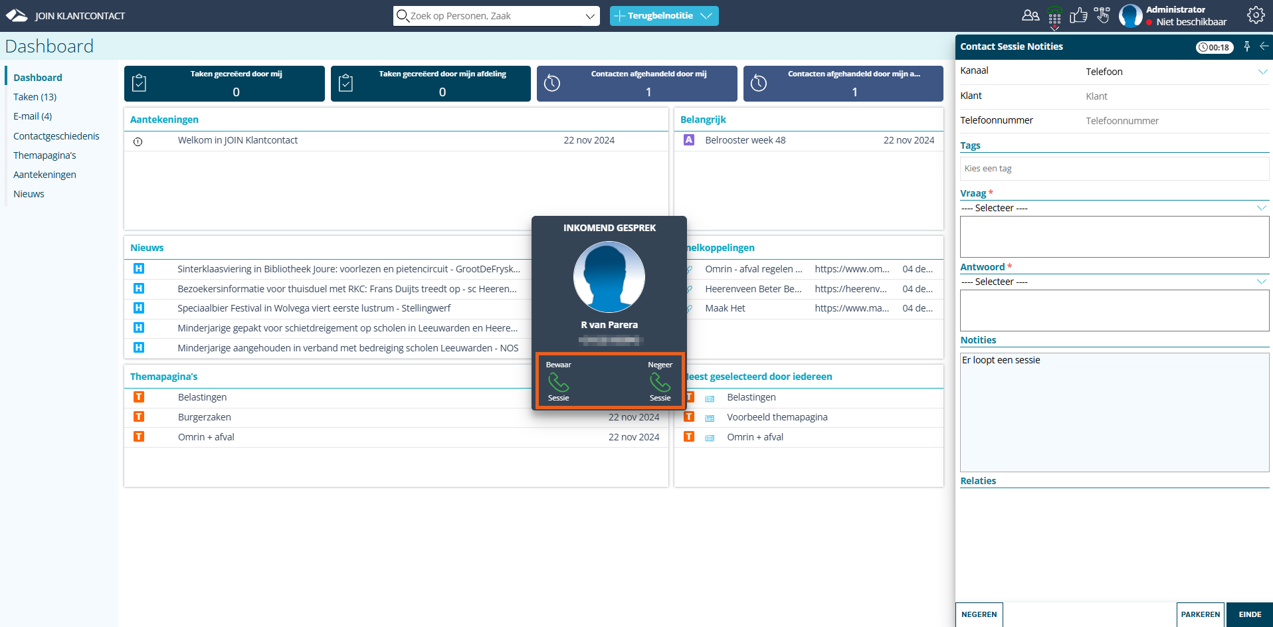Click H icon next to Speciaalbier Festival news

click(139, 308)
